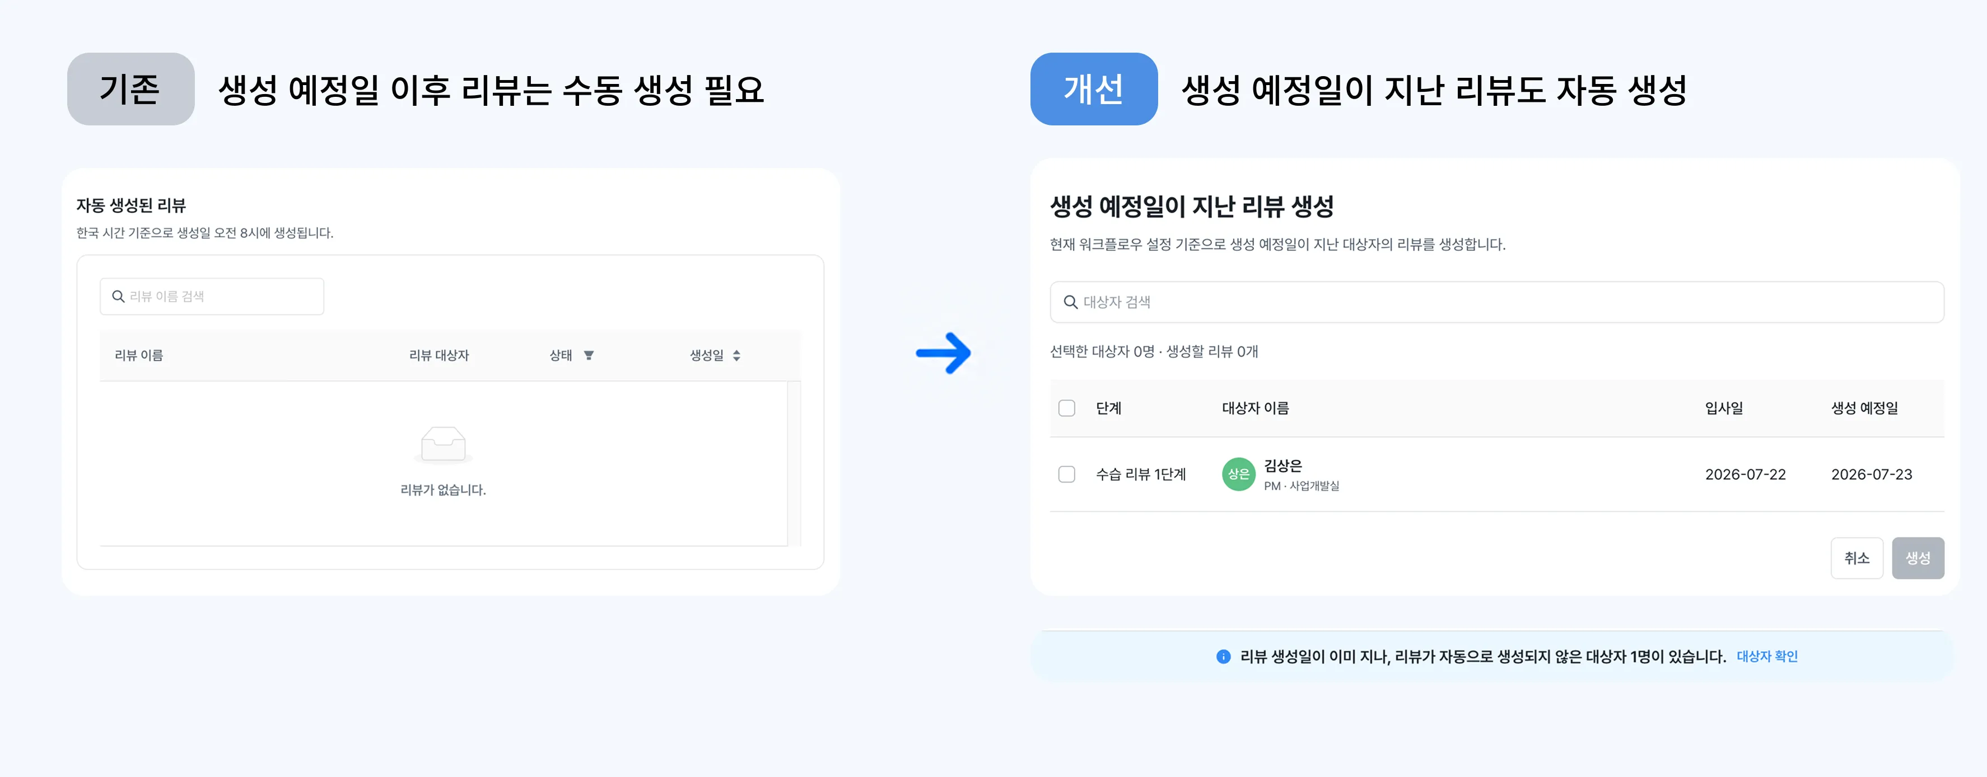Click the magnifier icon in 대상자 검색
1987x777 pixels.
coord(1071,302)
